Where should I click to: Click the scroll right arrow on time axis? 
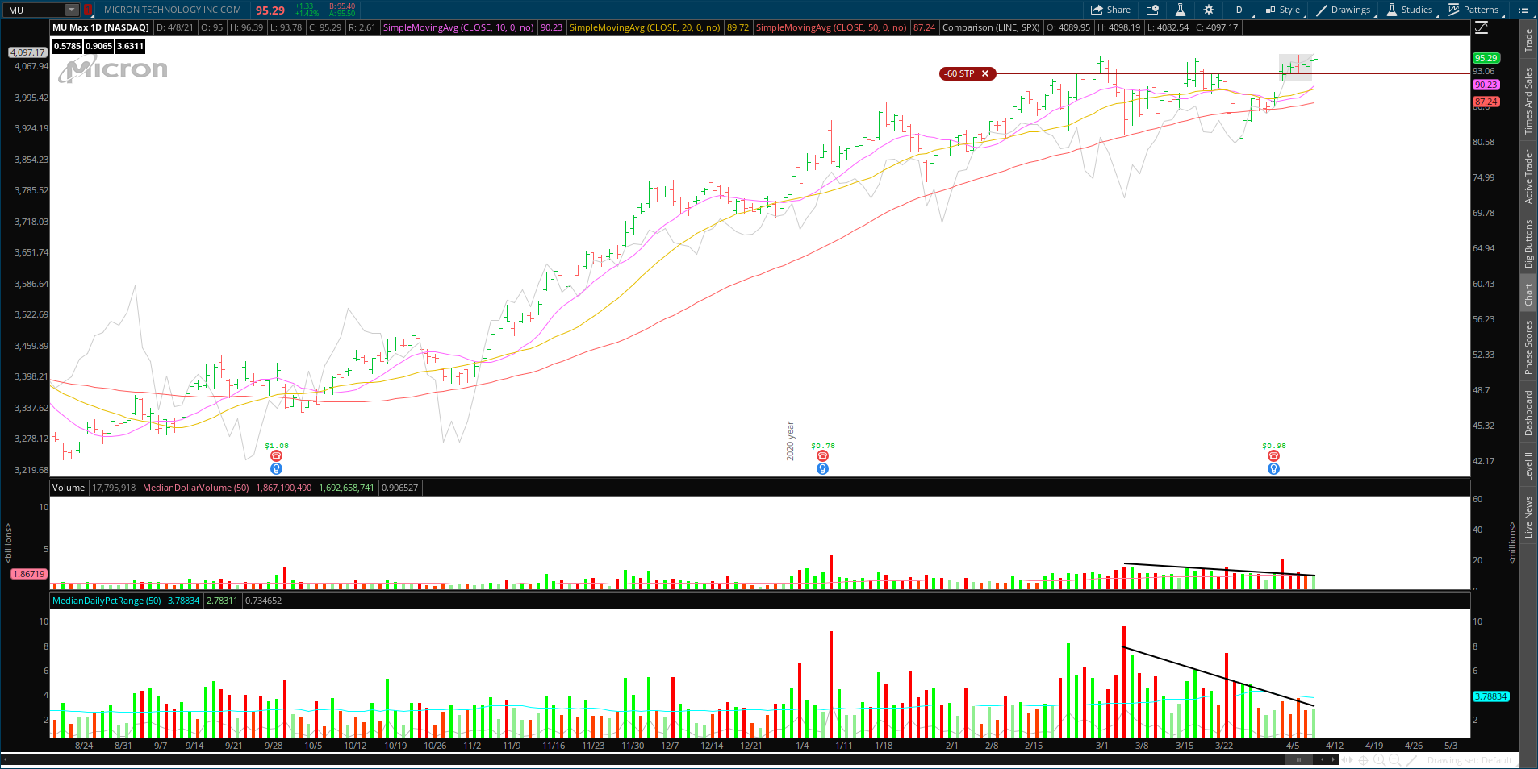coord(1333,759)
